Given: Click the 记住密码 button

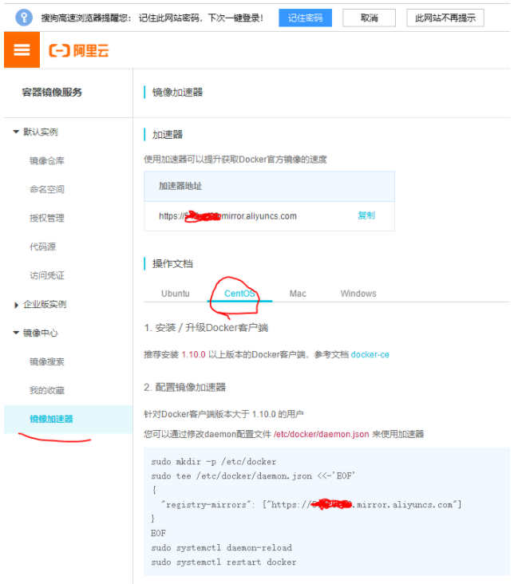Looking at the screenshot, I should click(305, 18).
